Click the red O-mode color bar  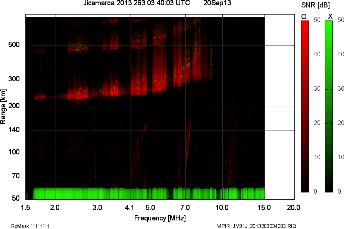tap(305, 107)
